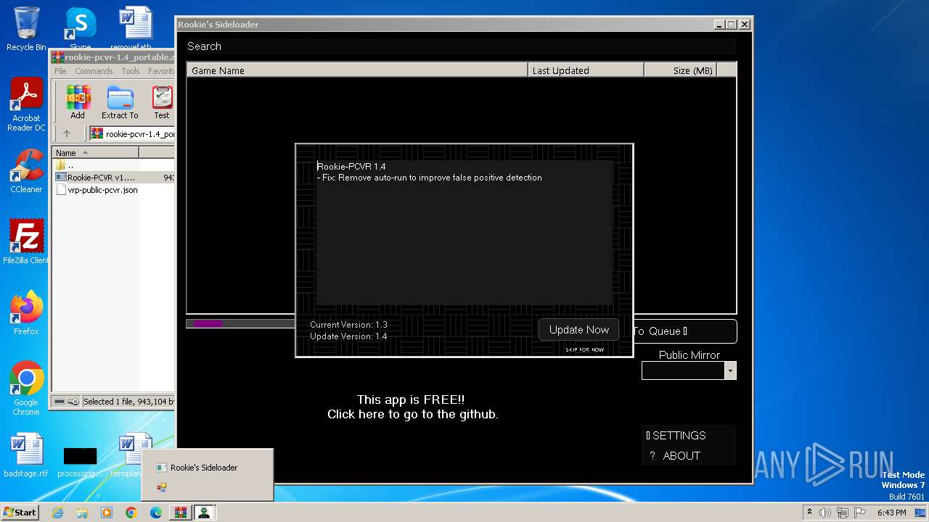
Task: Open Windows Explorer folder from the taskbar
Action: [x=82, y=513]
